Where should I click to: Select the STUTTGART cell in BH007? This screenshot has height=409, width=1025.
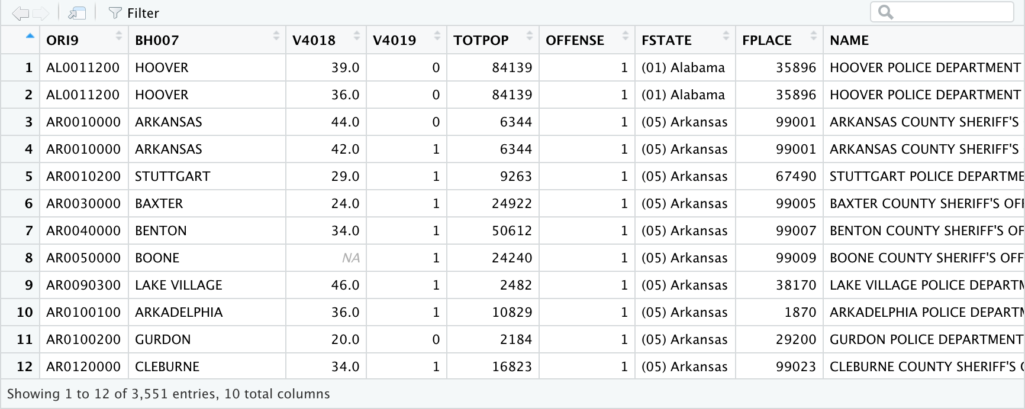(x=172, y=176)
